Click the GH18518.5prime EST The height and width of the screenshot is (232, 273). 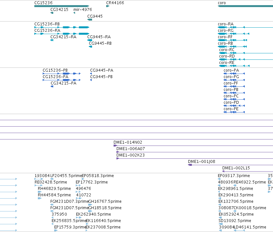click(x=90, y=211)
